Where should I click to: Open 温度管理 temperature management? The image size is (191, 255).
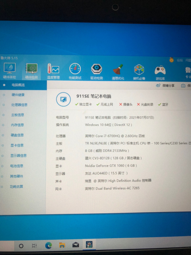[53, 71]
